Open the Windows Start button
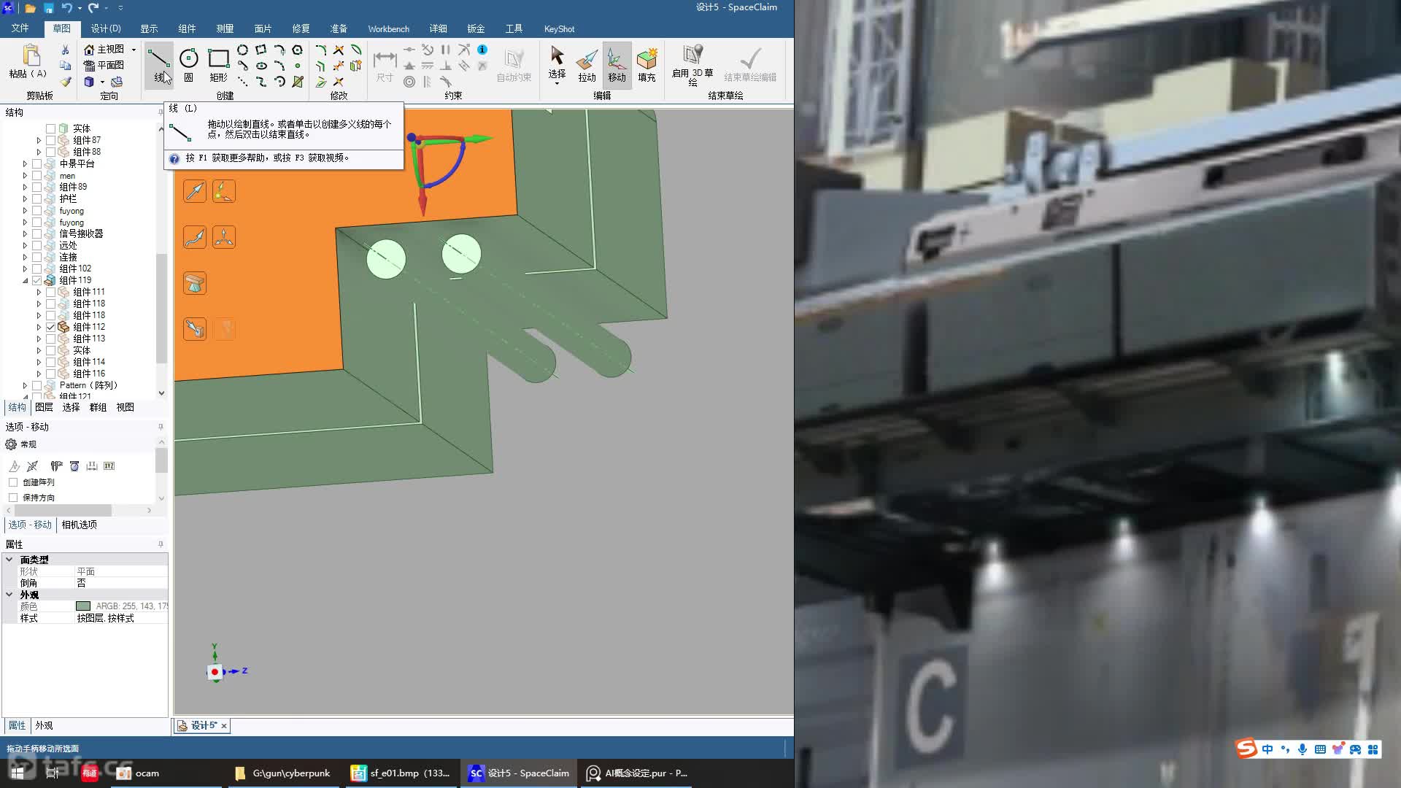 pyautogui.click(x=18, y=773)
